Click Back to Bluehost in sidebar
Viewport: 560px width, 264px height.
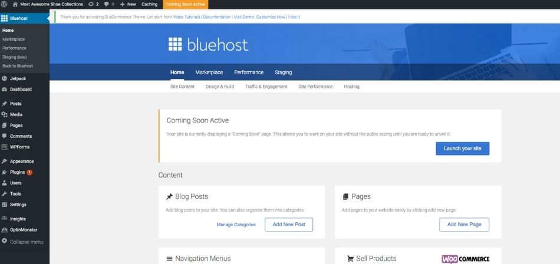point(18,66)
